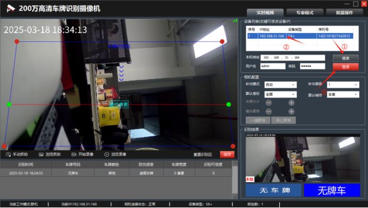Image resolution: width=368 pixels, height=208 pixels.
Task: Click the 用户名 field containing admin
Action: point(273,66)
